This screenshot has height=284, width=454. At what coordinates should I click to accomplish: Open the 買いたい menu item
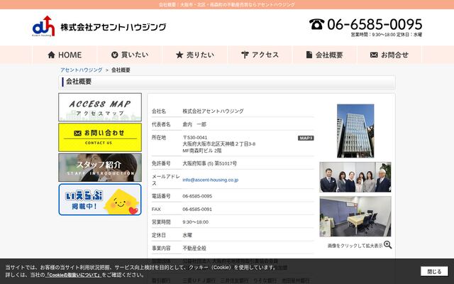[130, 55]
